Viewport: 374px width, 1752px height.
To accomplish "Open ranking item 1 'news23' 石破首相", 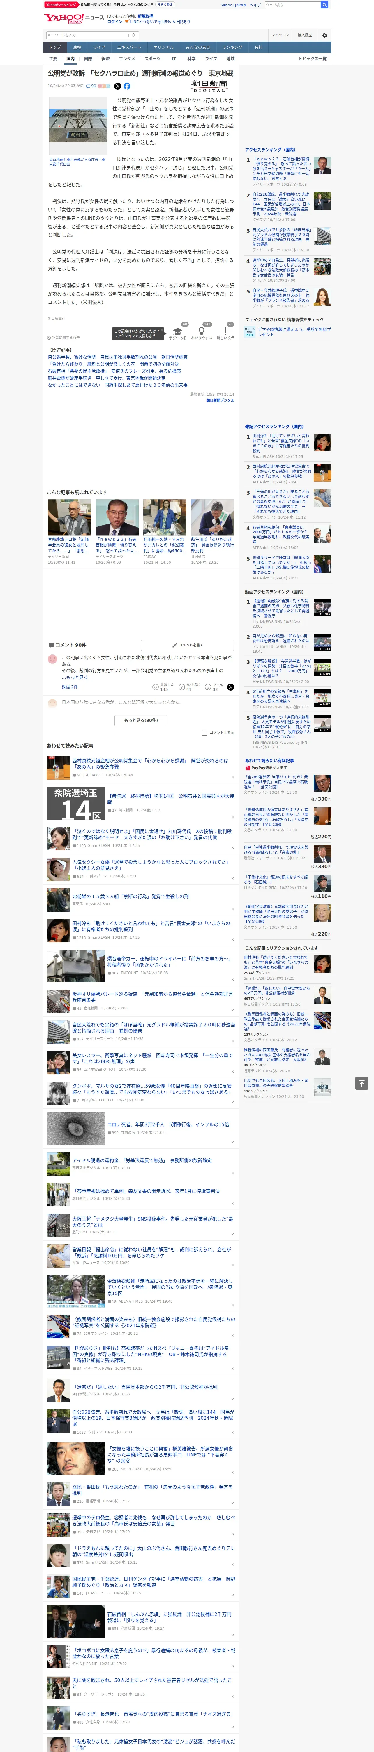I will [x=281, y=169].
